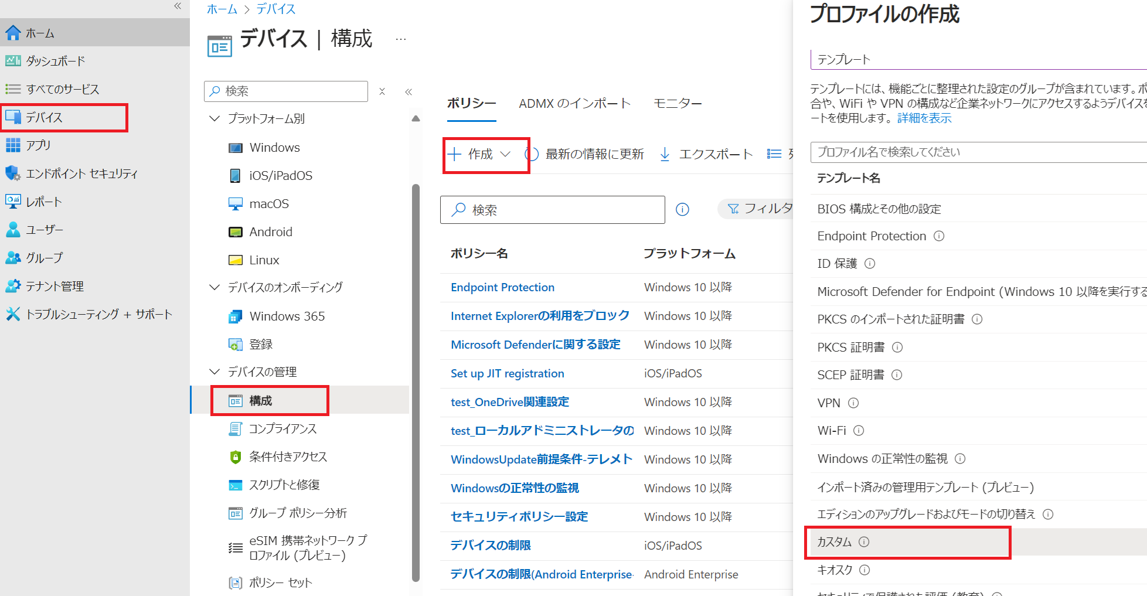Click the 条件付きアクセス shield icon
Screen dimensions: 1147x596
(x=235, y=457)
